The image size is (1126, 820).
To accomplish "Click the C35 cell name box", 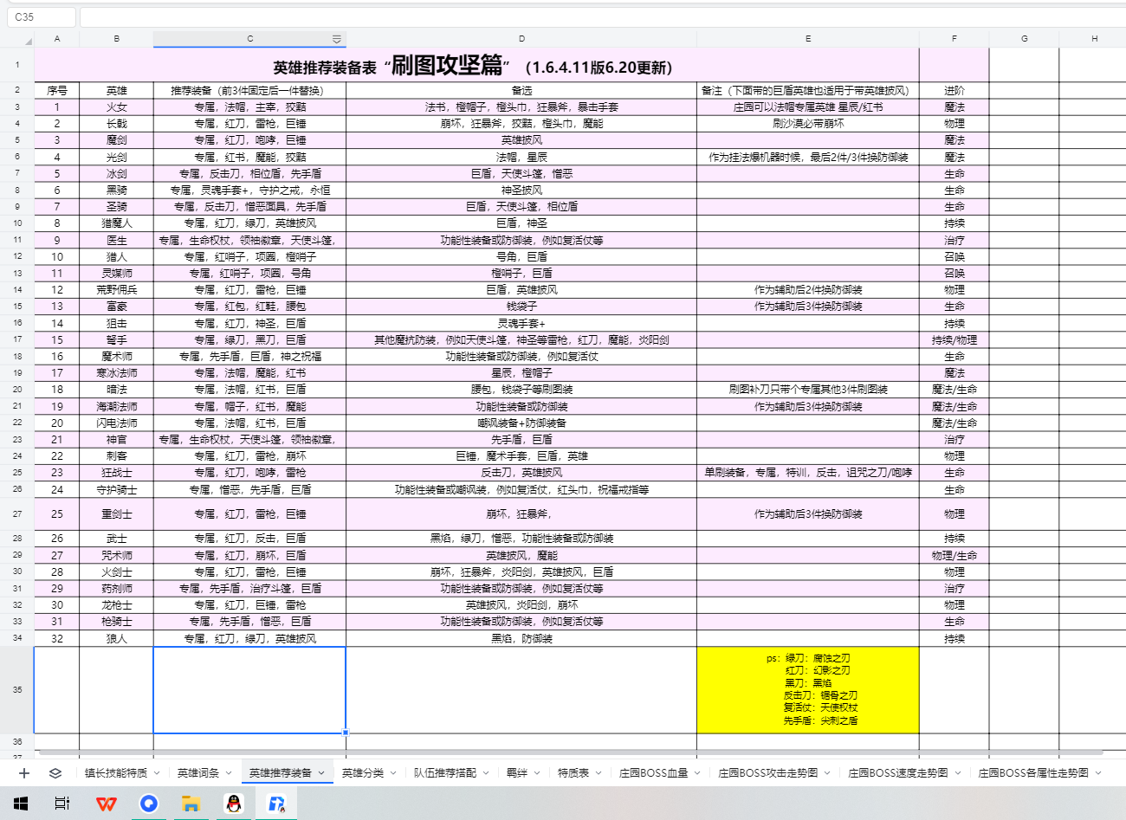I will (41, 16).
